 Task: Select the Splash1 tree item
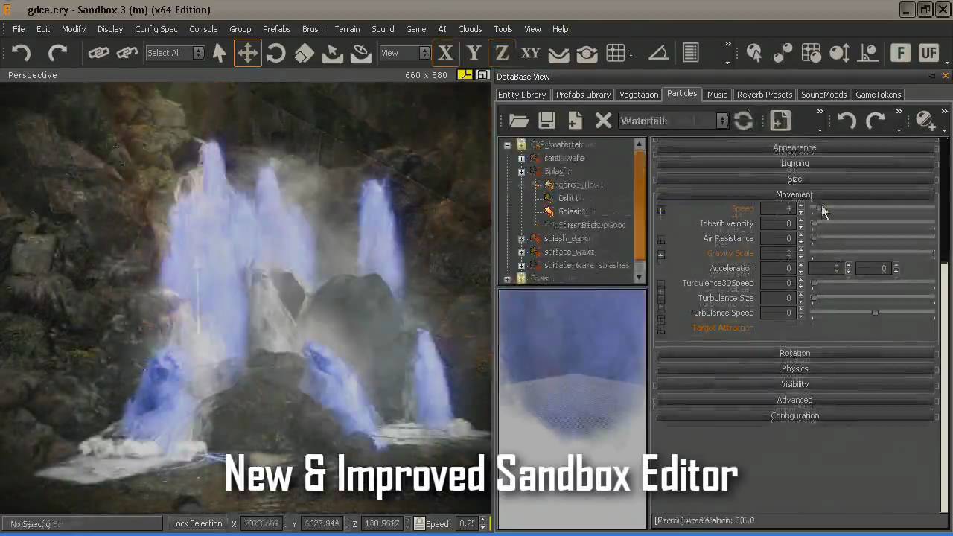pyautogui.click(x=572, y=211)
